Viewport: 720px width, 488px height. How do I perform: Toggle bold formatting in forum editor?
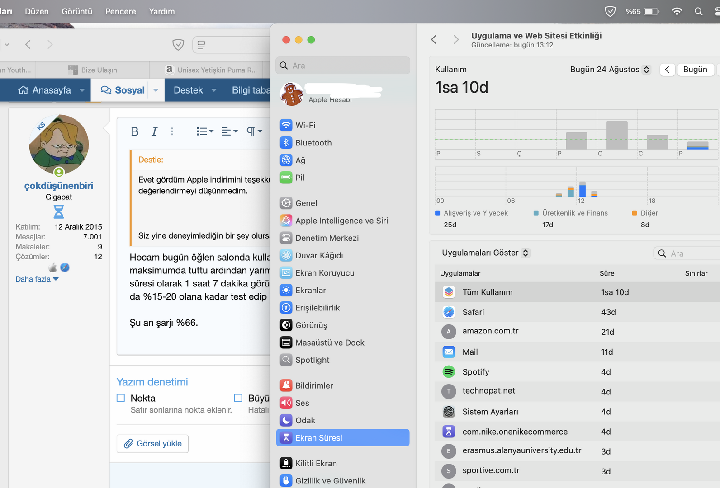(x=135, y=131)
